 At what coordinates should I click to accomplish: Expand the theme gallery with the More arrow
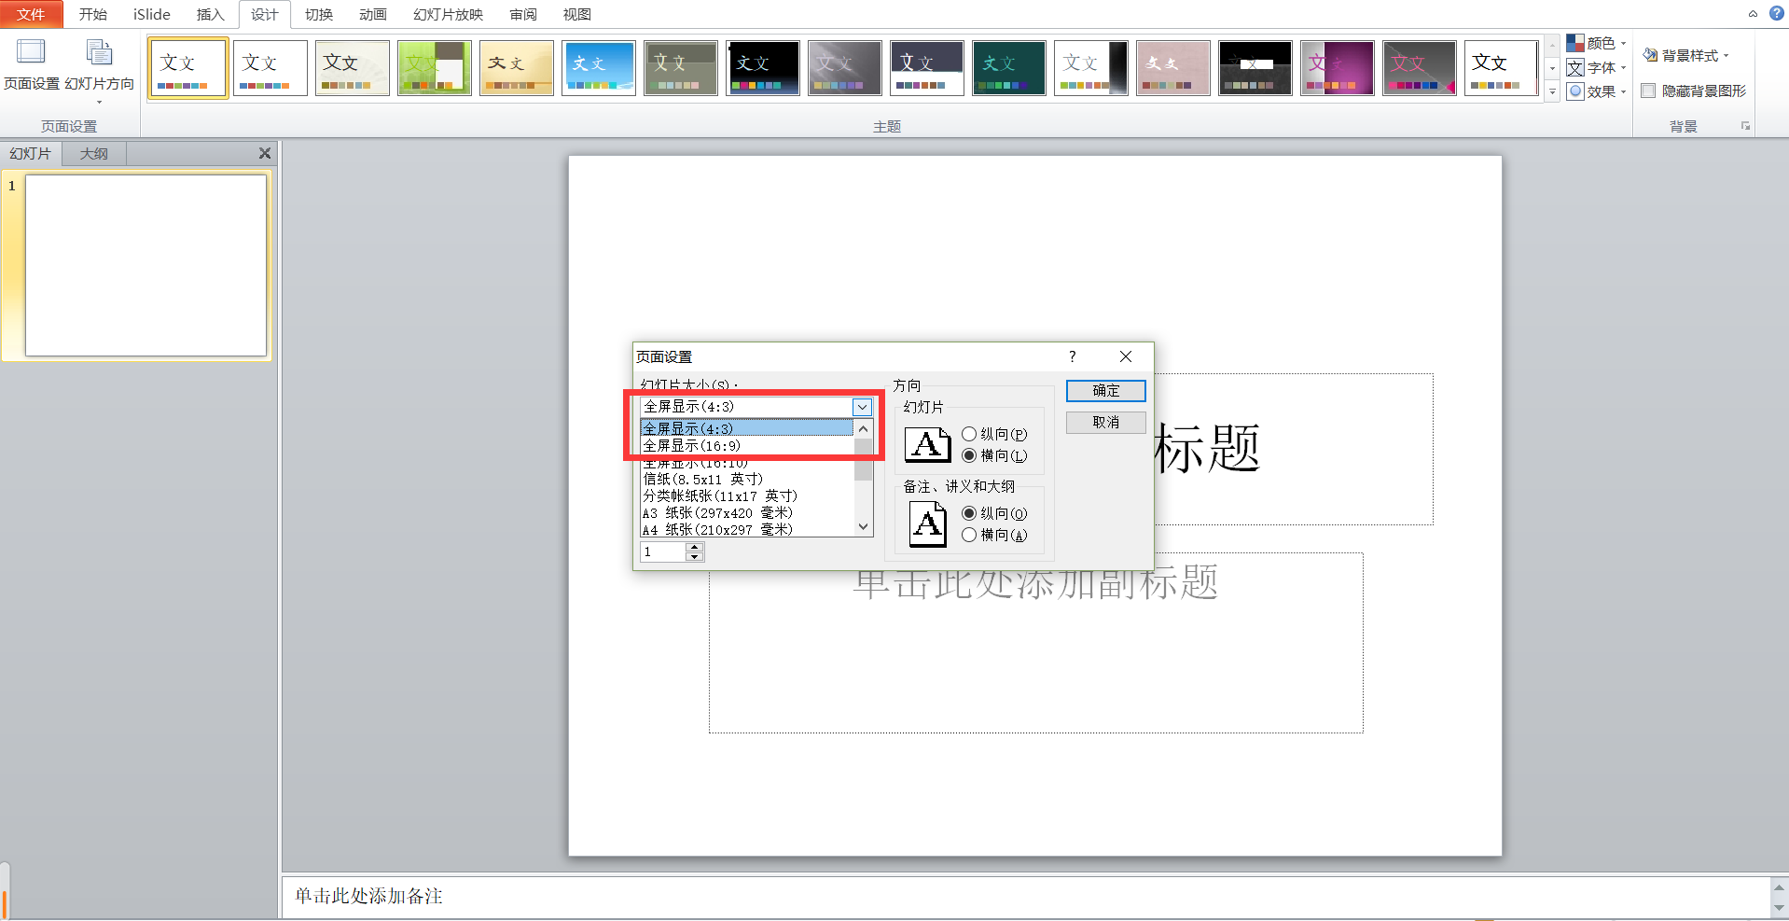(x=1551, y=91)
